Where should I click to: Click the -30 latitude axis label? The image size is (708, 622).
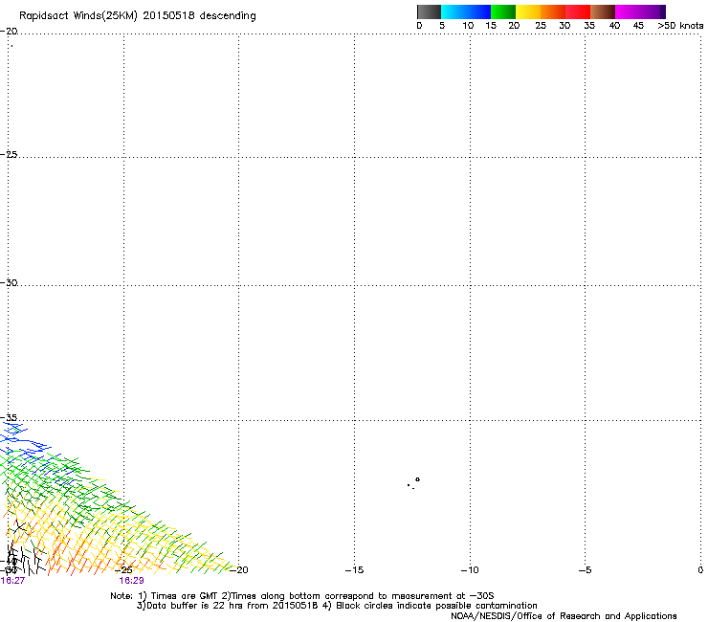(x=9, y=282)
